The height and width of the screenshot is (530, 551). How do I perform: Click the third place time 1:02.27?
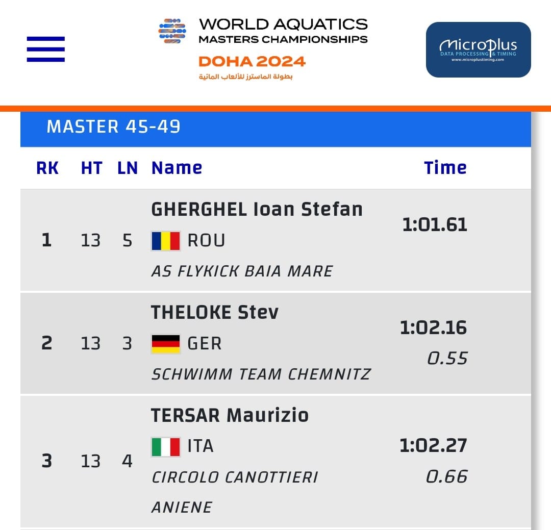[433, 445]
